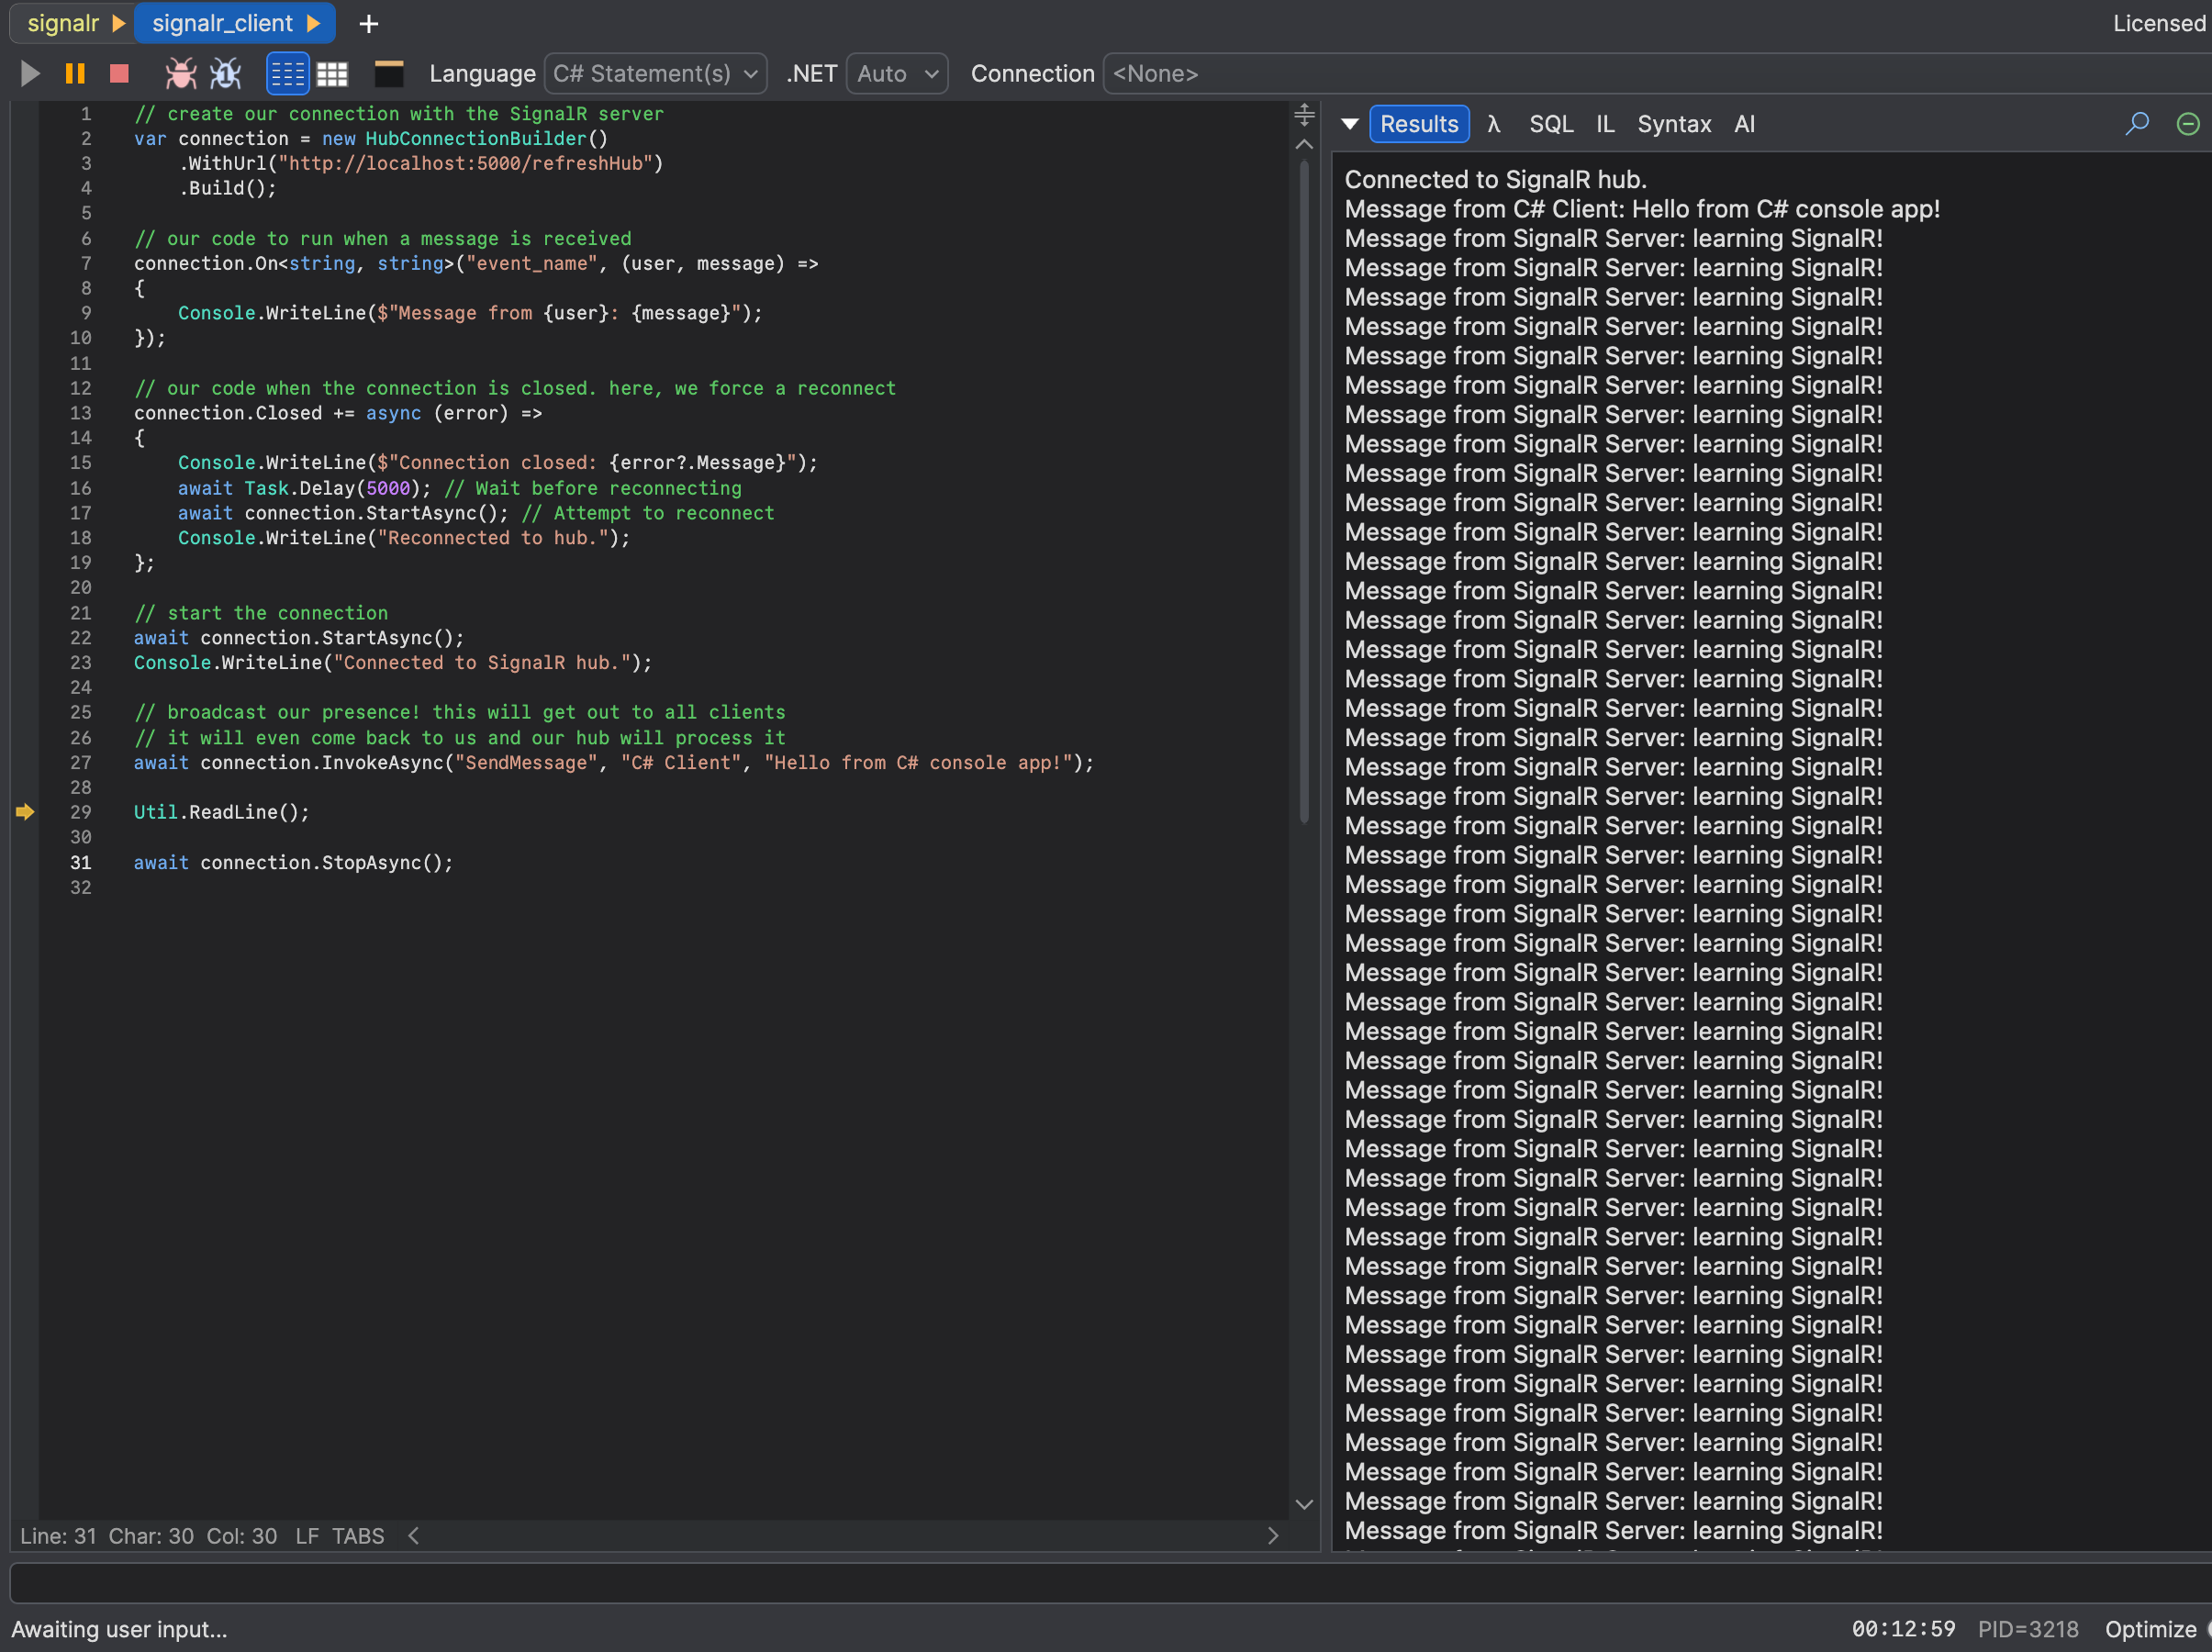
Task: Switch to the SQL results tab
Action: click(1551, 123)
